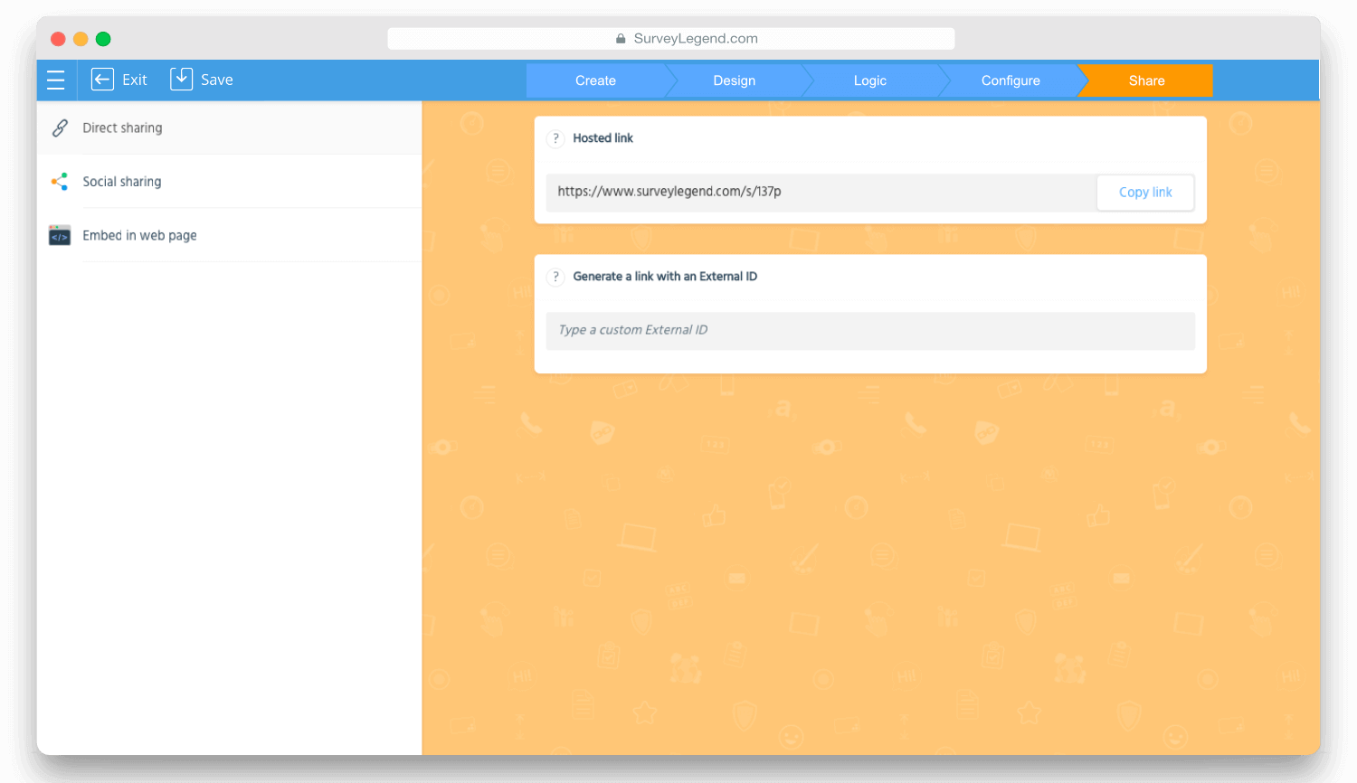The width and height of the screenshot is (1357, 783).
Task: Click the Exit text label
Action: (135, 80)
